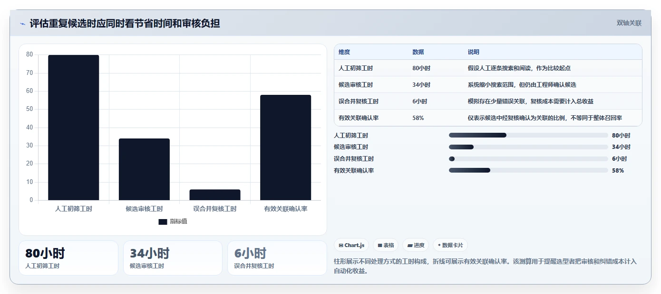This screenshot has height=294, width=661.
Task: Click the footer paragraph starting 柱形展示不同处理方式
Action: [x=486, y=266]
